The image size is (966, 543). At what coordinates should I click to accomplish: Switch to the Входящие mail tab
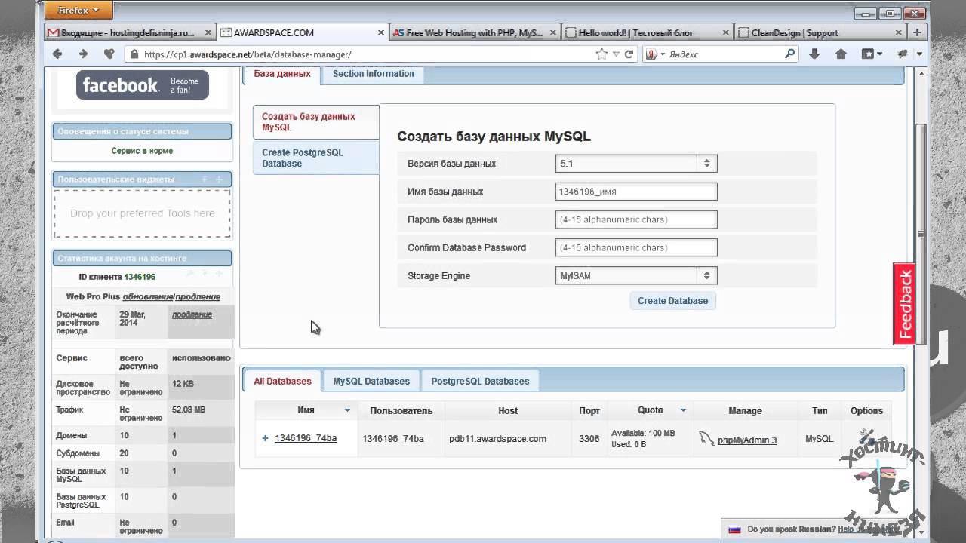click(x=128, y=33)
